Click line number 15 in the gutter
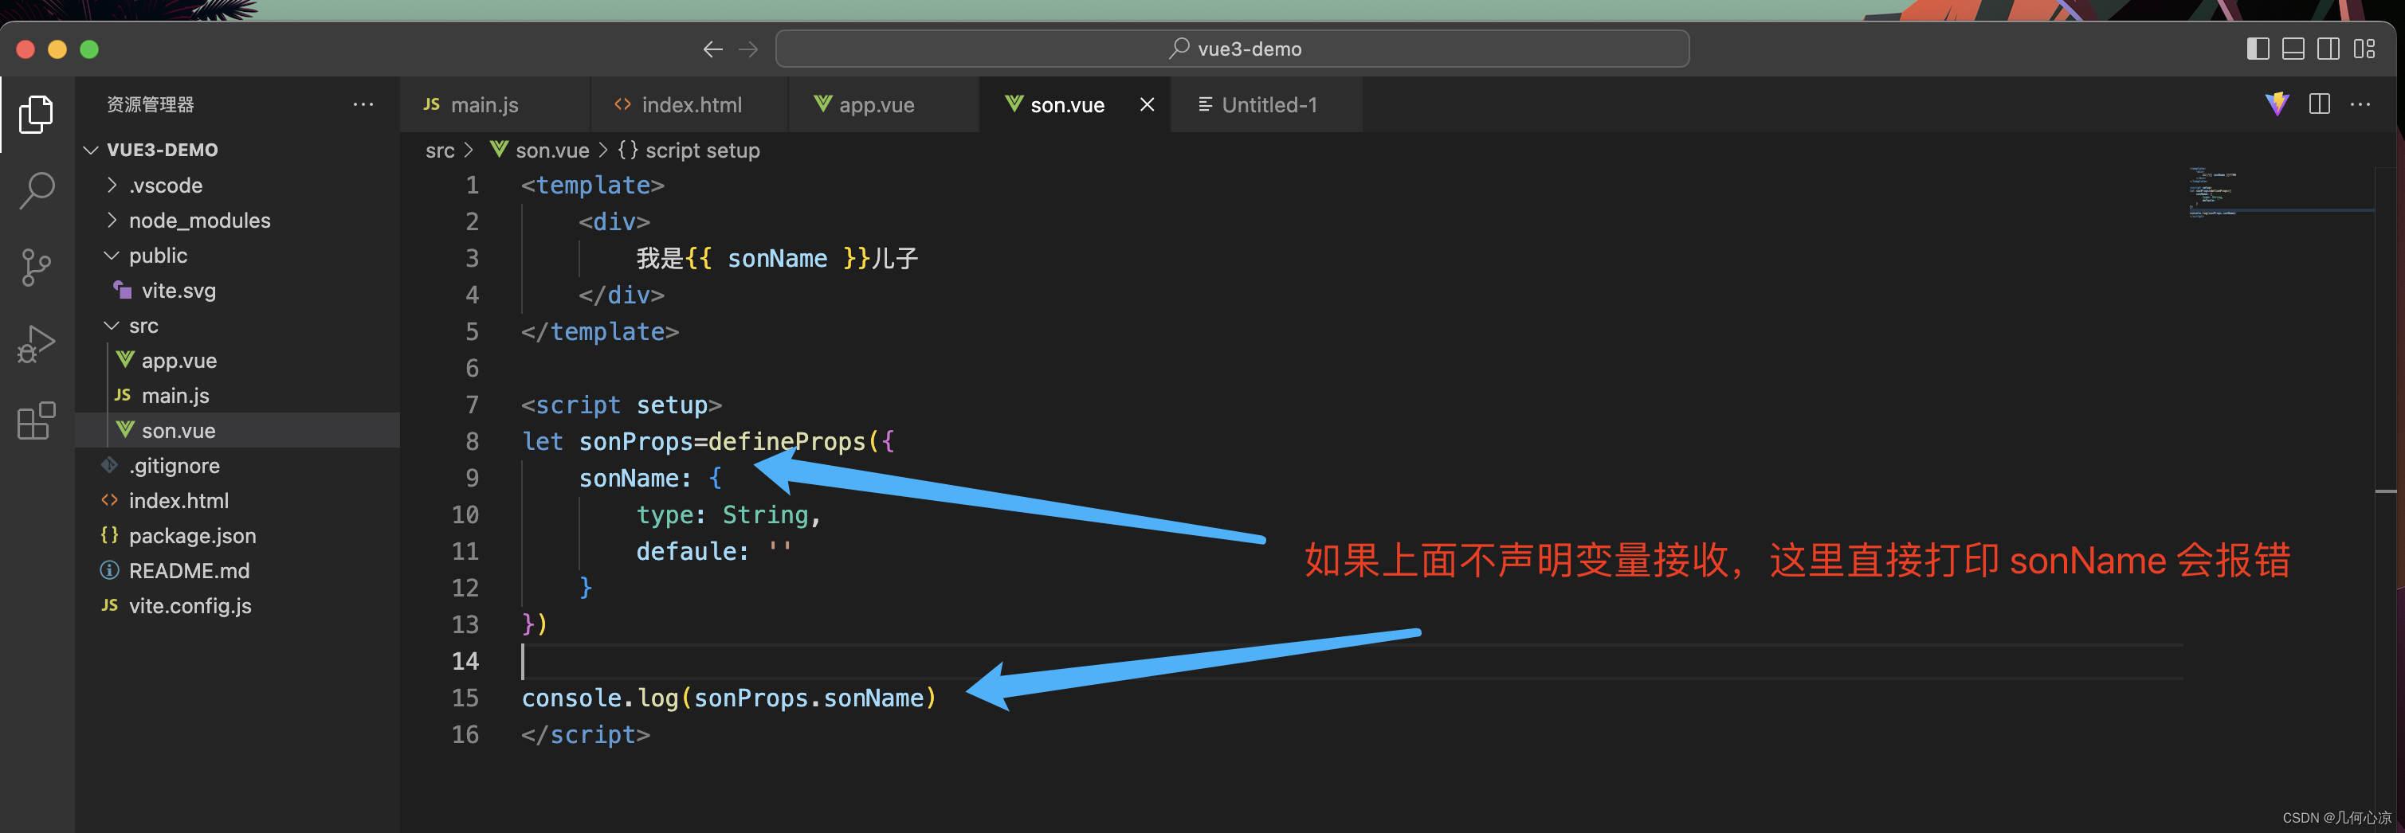2405x833 pixels. (x=465, y=698)
